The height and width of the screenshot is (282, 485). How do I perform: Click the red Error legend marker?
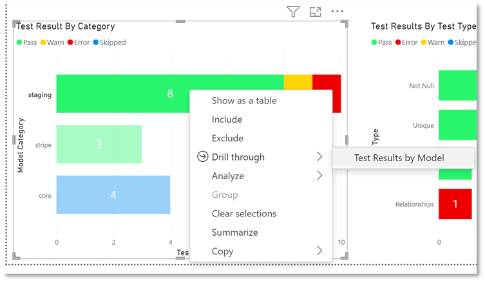click(x=69, y=42)
